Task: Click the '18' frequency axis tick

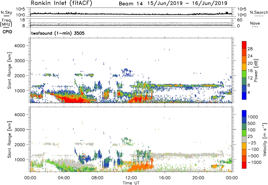Action: (22, 20)
